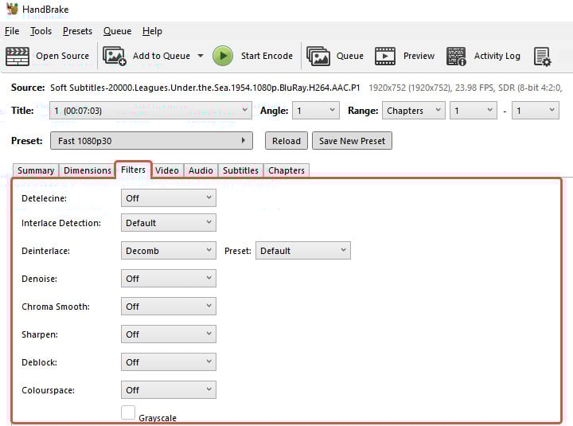
Task: Open the Interlace Detection dropdown
Action: [169, 223]
